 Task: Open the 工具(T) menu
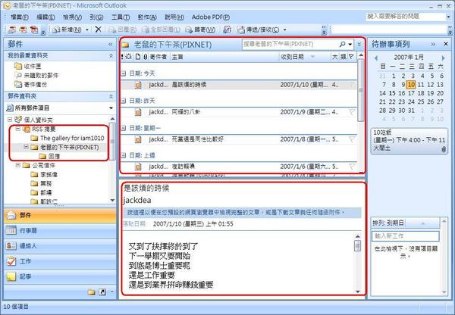[121, 17]
